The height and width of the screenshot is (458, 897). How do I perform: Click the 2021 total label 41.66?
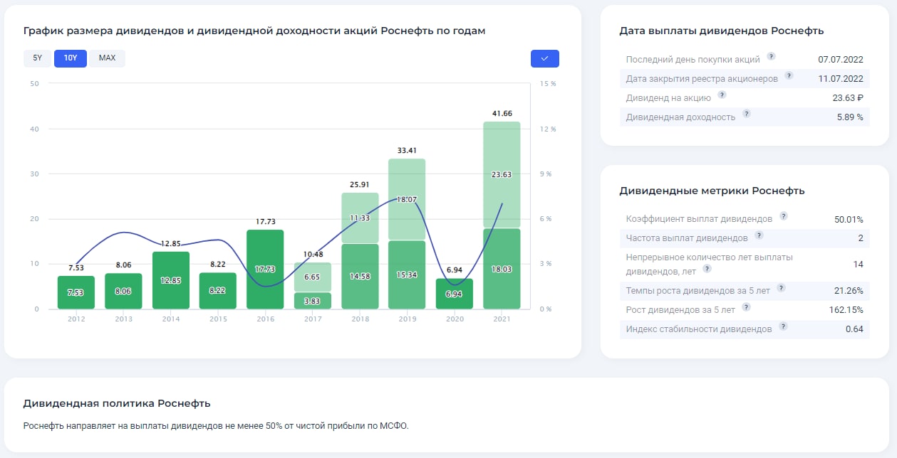pos(502,113)
